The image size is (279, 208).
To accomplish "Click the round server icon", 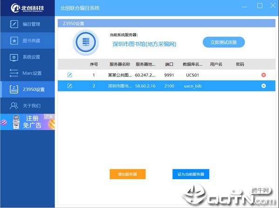I will coord(86,42).
